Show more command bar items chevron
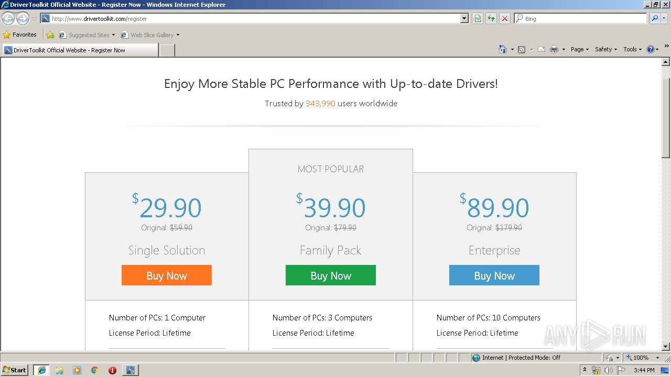The width and height of the screenshot is (671, 377). tap(666, 47)
